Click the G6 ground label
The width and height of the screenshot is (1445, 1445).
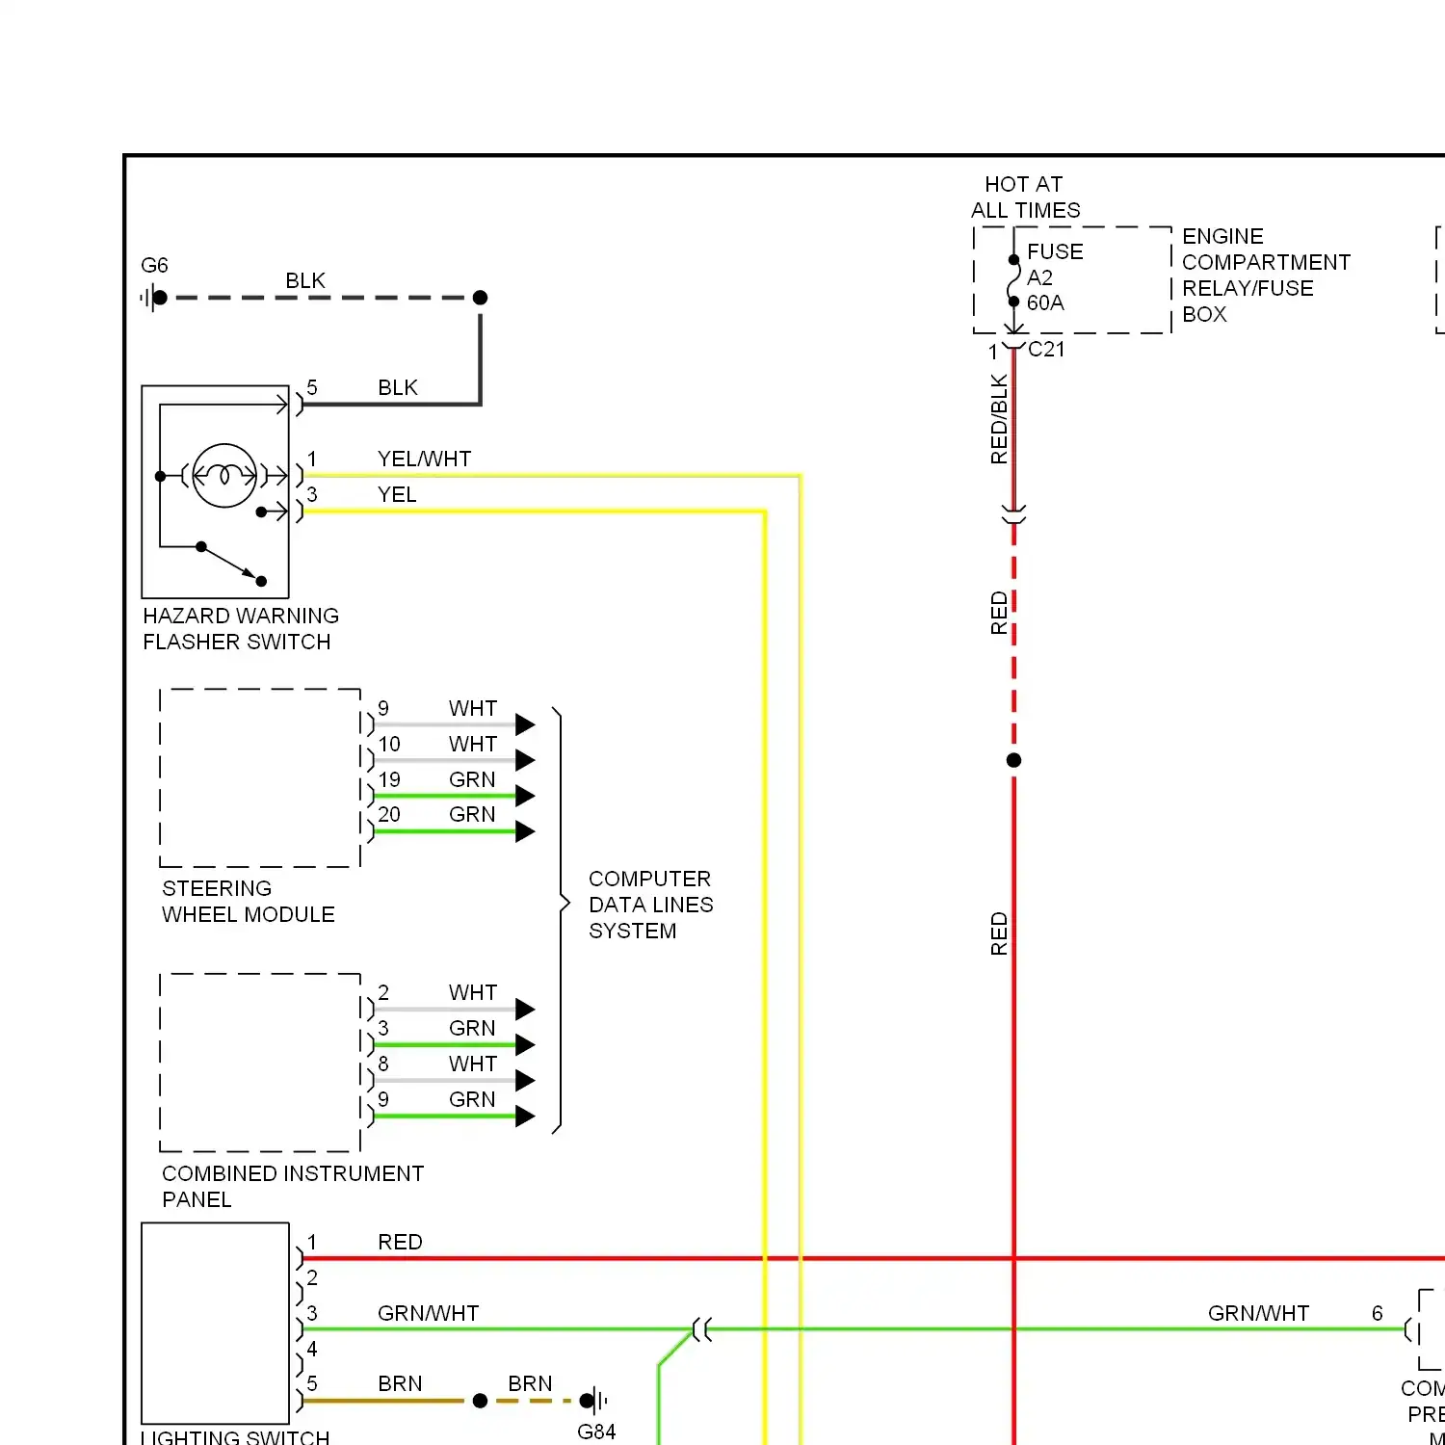point(154,265)
